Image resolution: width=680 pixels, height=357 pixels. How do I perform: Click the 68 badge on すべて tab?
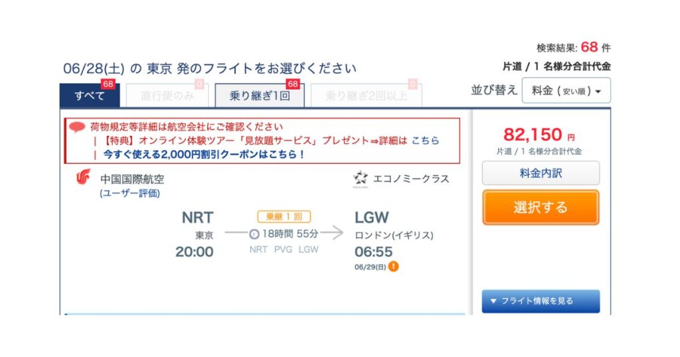[x=108, y=84]
